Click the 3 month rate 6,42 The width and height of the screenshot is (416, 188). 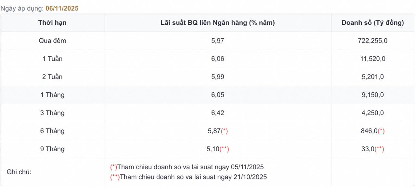coord(218,113)
